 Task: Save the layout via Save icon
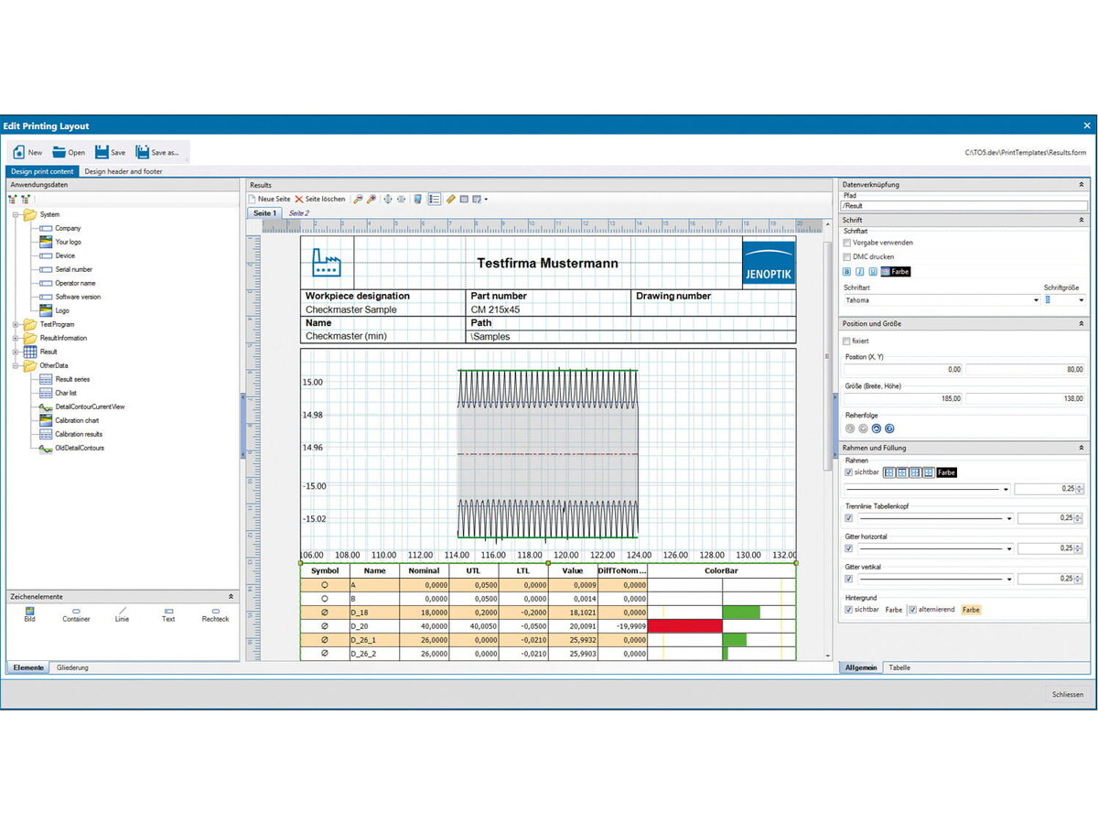[102, 152]
